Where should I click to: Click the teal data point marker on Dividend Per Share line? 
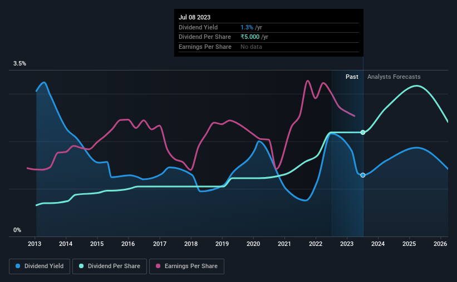coord(363,132)
